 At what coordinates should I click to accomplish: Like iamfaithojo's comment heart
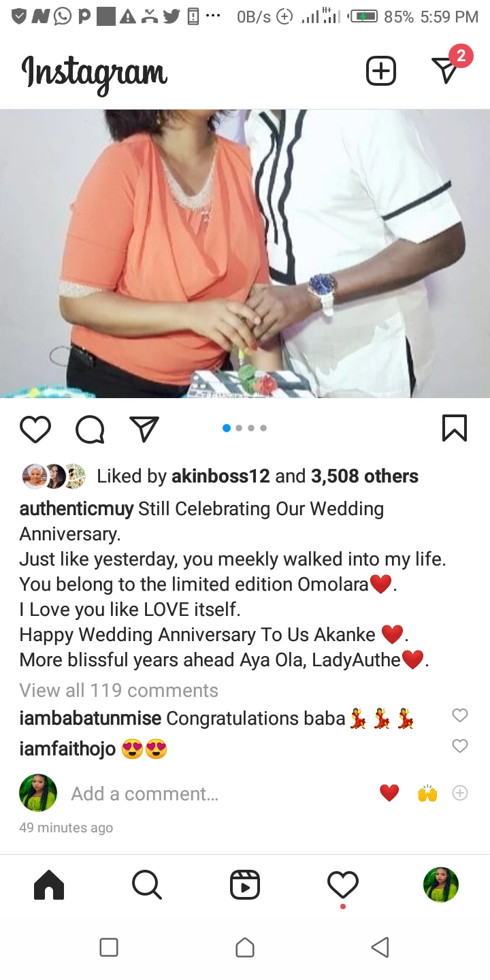(460, 746)
